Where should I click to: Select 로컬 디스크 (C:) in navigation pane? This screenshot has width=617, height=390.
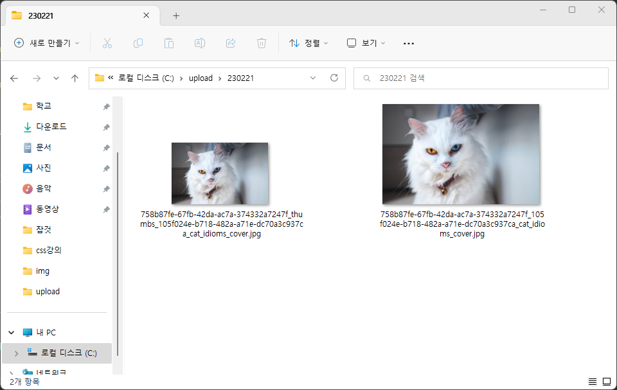click(69, 353)
